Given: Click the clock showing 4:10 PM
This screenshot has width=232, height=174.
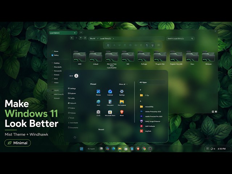Looking at the screenshot, I should pyautogui.click(x=221, y=149).
